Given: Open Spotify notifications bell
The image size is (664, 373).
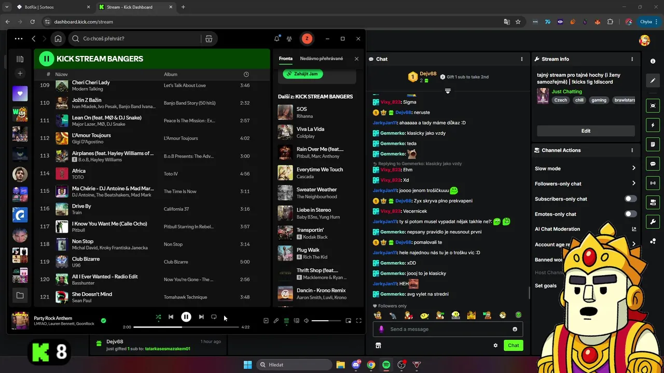Looking at the screenshot, I should coord(277,38).
